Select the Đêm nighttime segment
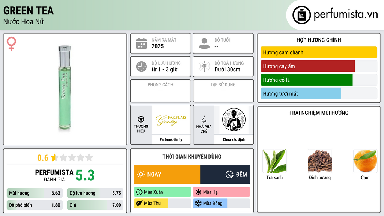Image resolution: width=384 pixels, height=216 pixels. [x=225, y=174]
